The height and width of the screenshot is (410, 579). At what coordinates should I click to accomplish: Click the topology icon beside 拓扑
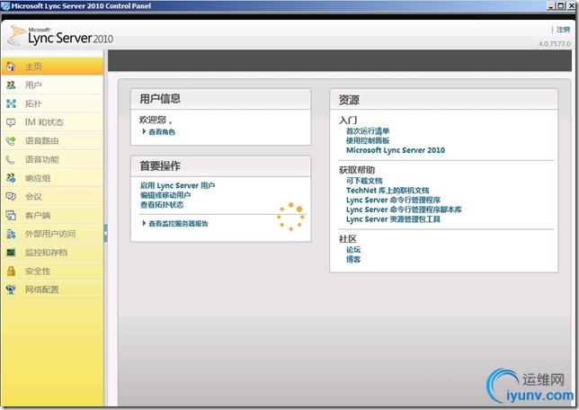tap(11, 103)
